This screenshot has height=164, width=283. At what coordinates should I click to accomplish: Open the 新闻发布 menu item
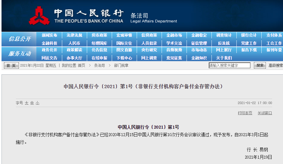coord(49,35)
